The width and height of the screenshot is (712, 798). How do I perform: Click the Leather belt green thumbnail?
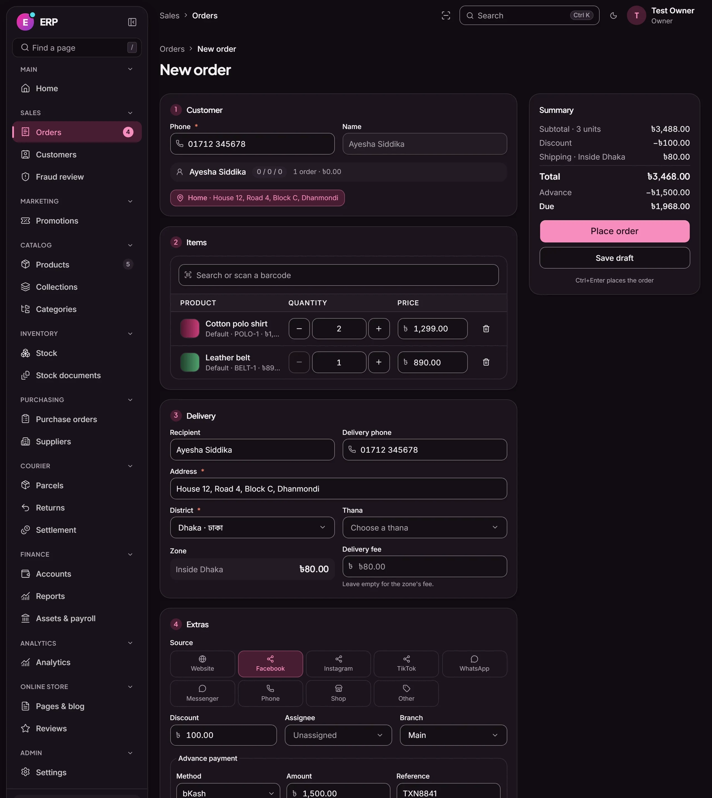(190, 362)
